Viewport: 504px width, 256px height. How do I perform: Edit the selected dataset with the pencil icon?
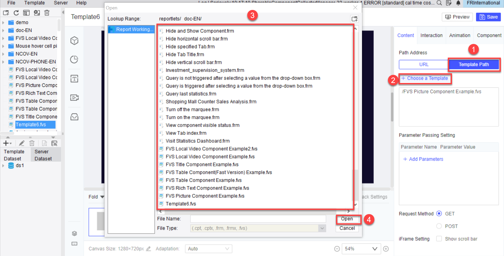pyautogui.click(x=22, y=143)
